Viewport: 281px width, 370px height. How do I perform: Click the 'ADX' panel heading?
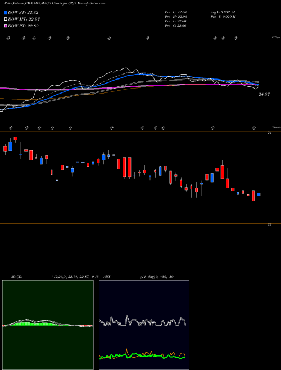pyautogui.click(x=107, y=277)
